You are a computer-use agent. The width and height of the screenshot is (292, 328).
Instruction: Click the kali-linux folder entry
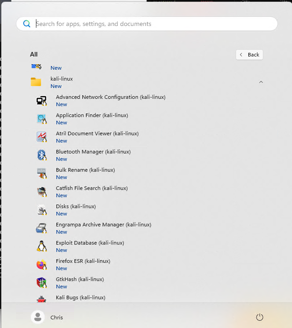click(146, 82)
